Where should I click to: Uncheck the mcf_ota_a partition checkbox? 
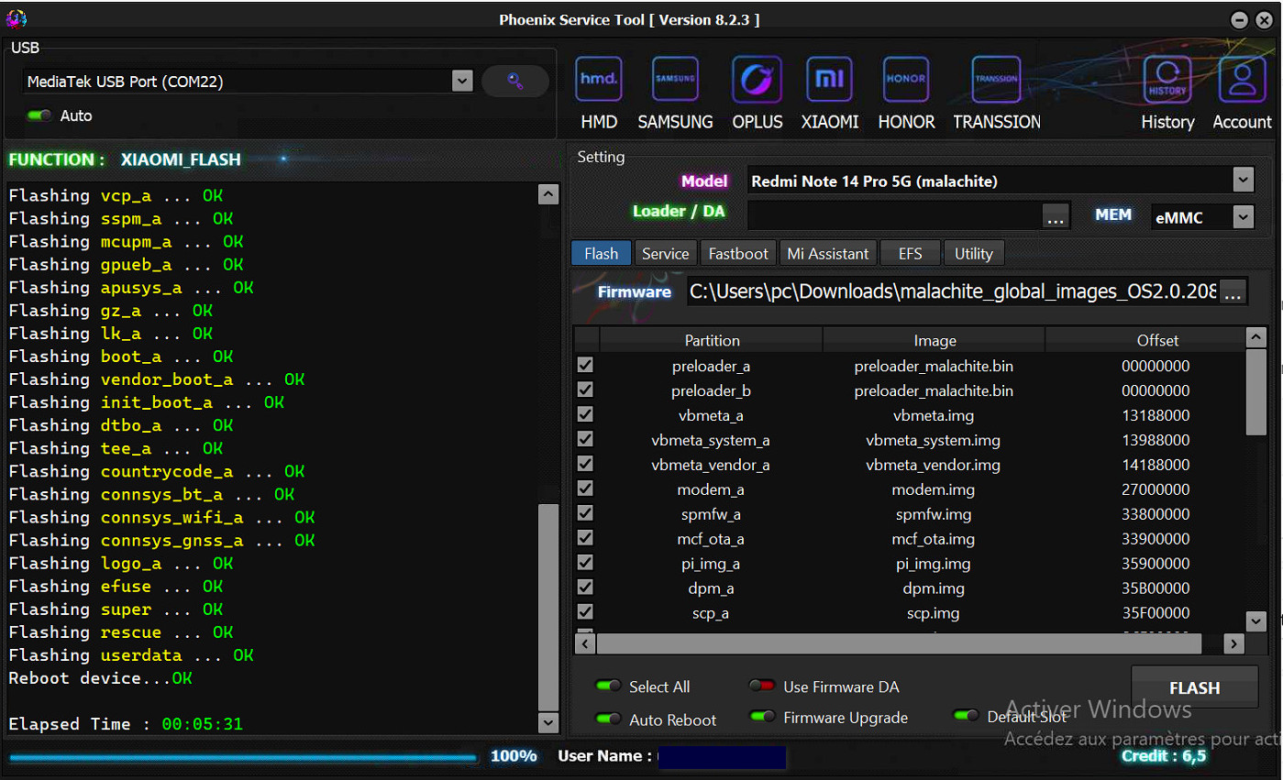click(x=585, y=538)
